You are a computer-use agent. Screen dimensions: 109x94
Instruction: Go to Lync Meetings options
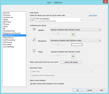pos(14,47)
